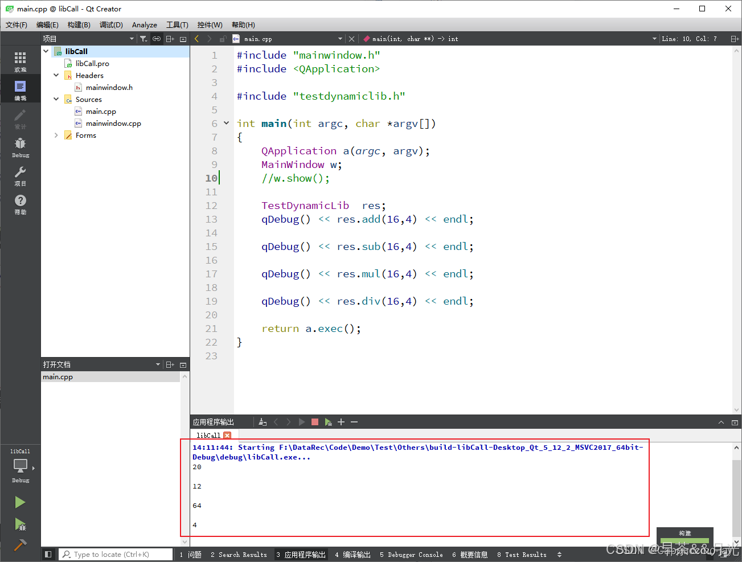The width and height of the screenshot is (742, 562).
Task: Close the main.cpp document
Action: pos(351,39)
